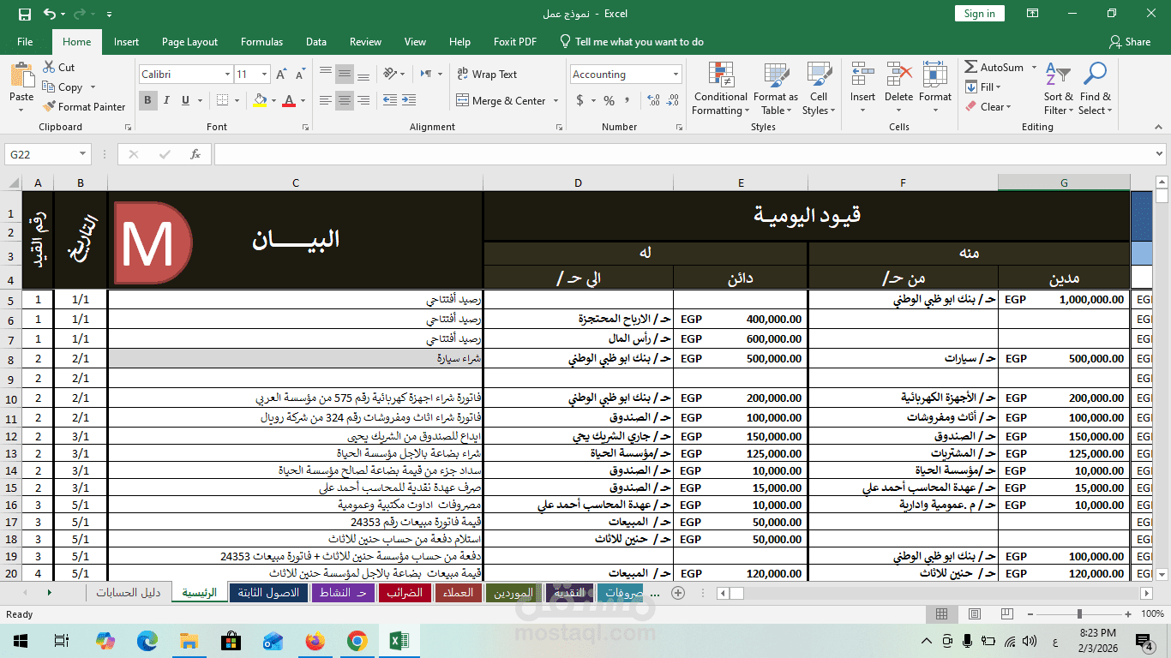This screenshot has width=1171, height=658.
Task: Save the workbook with the Save icon
Action: point(25,14)
